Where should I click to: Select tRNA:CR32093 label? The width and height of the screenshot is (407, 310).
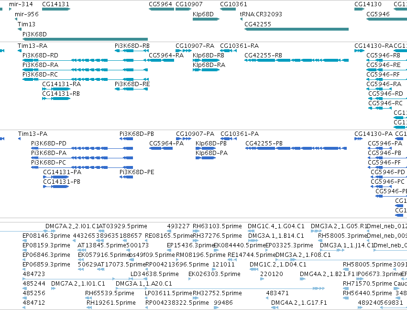tap(261, 14)
